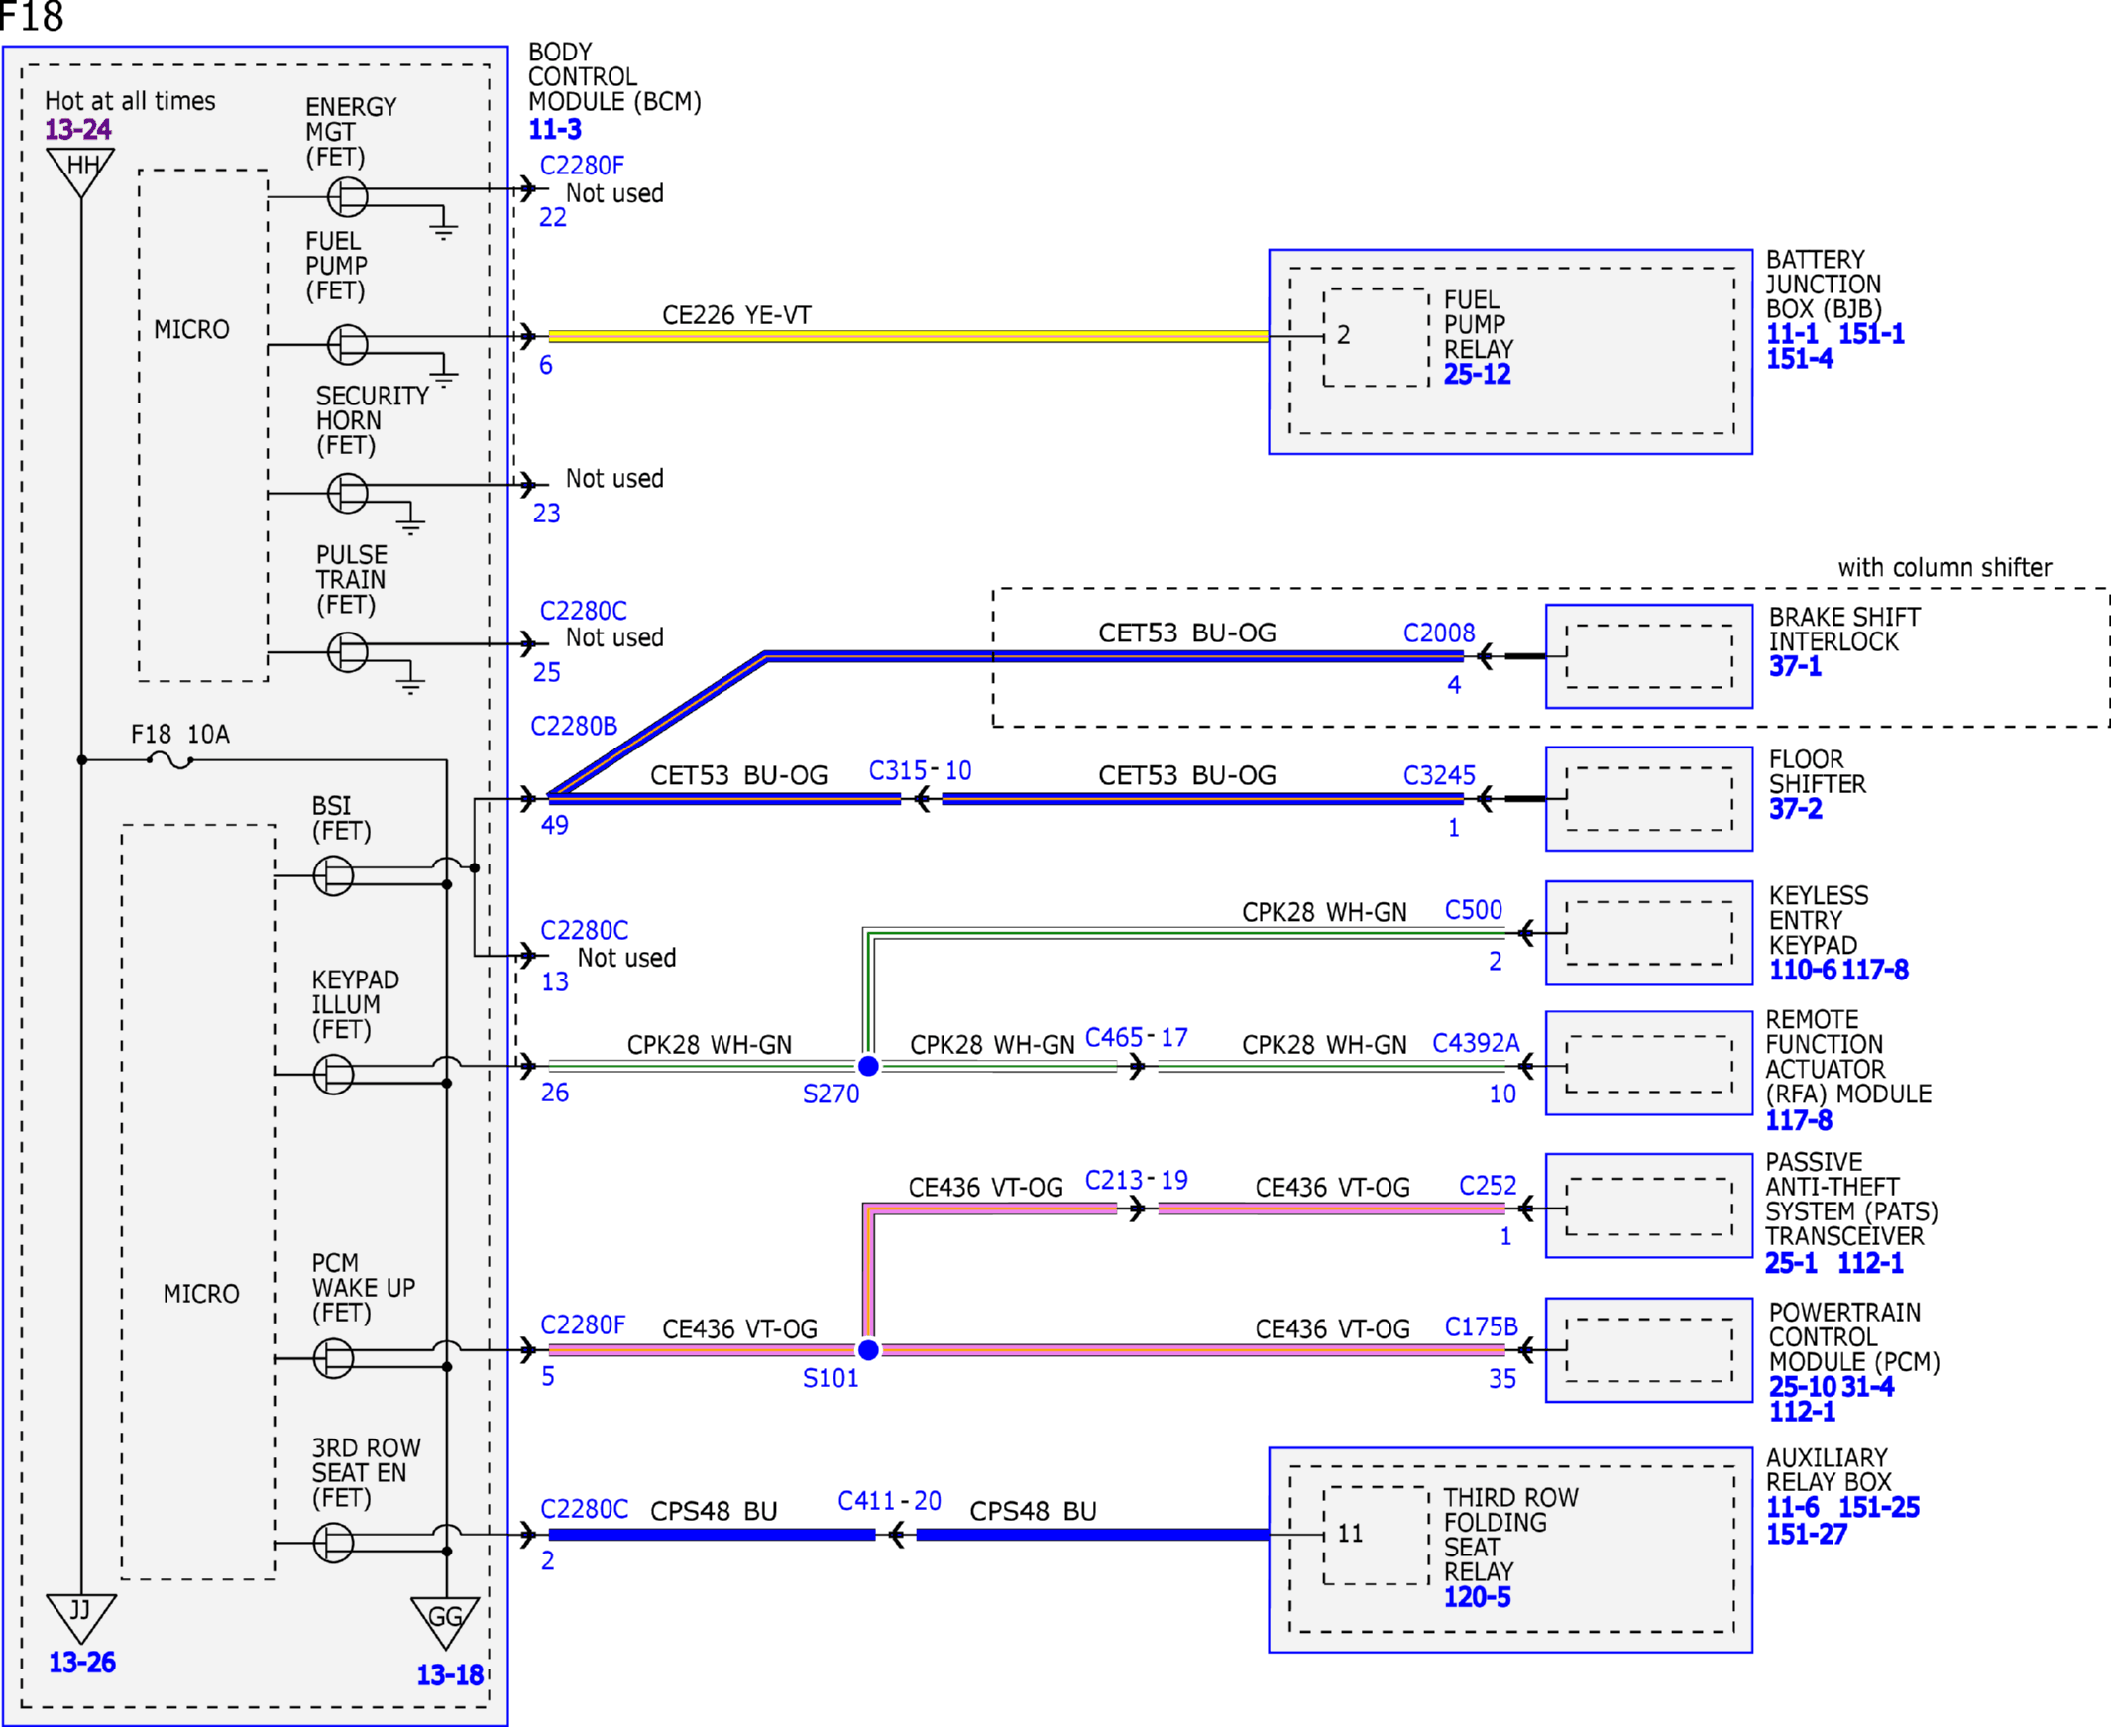Click the yellow CE226 wire line
This screenshot has width=2111, height=1727.
pos(908,336)
